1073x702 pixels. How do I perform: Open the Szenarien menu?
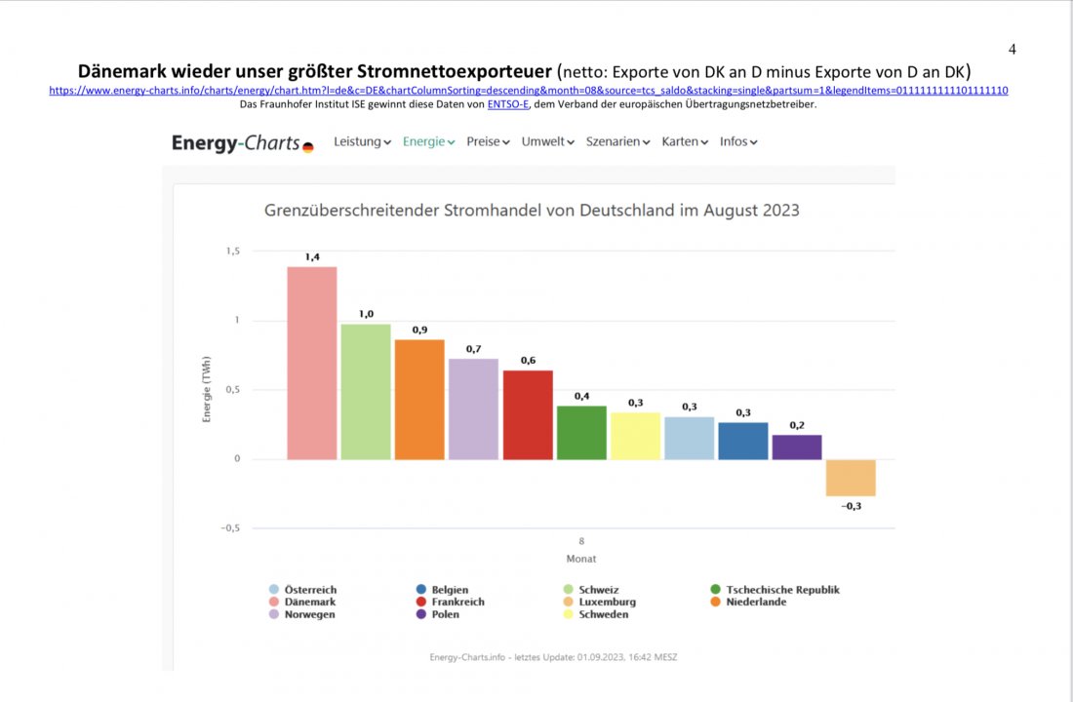(x=618, y=141)
